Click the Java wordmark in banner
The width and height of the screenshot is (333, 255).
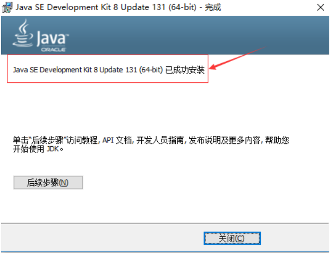(52, 38)
